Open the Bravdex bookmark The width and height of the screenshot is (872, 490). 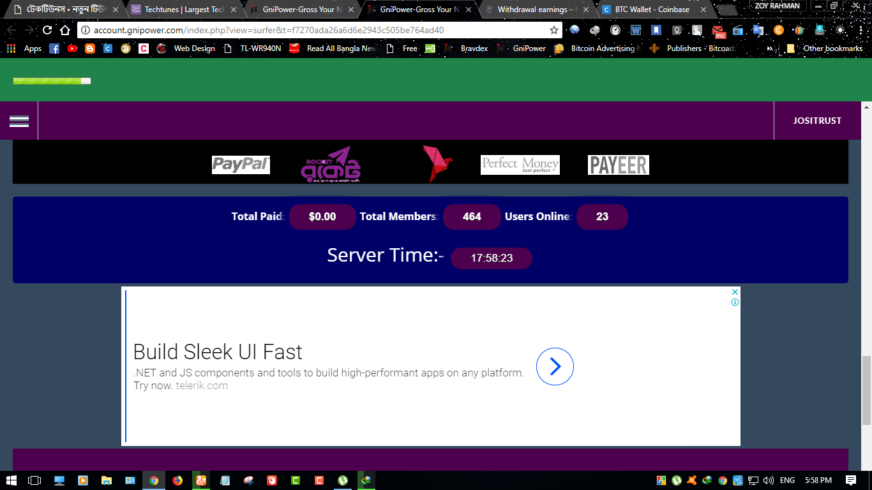tap(466, 48)
